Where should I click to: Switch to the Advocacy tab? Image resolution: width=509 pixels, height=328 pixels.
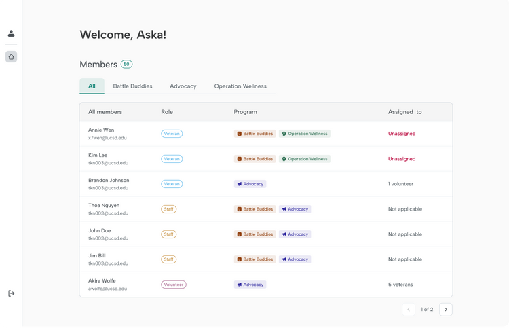point(183,86)
